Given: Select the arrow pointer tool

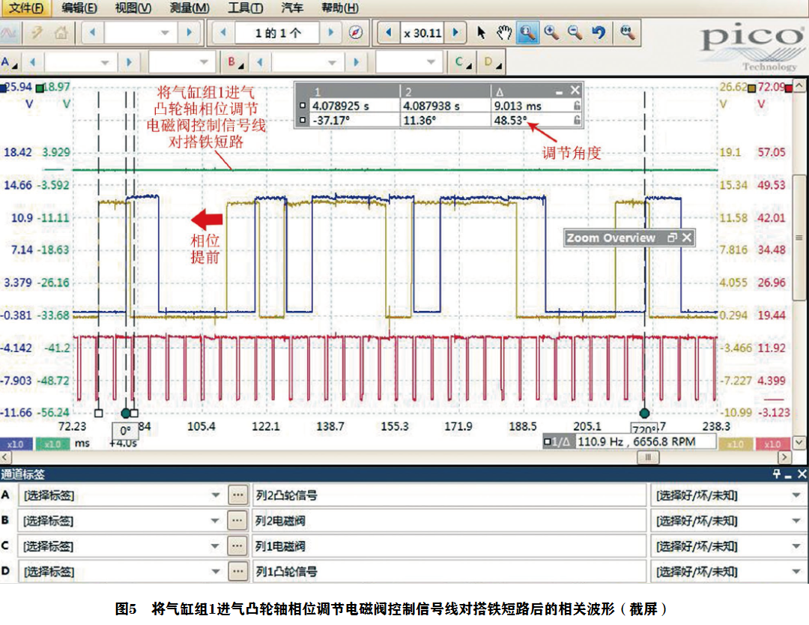Looking at the screenshot, I should pos(481,33).
